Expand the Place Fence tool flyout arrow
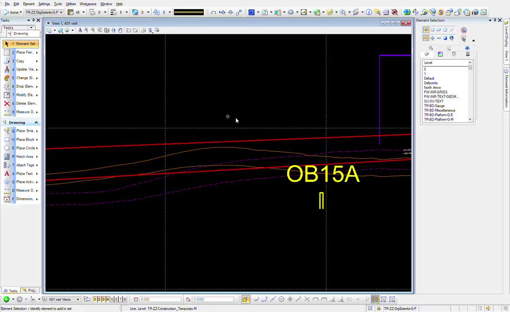Viewport: 510px width, 312px height. (37, 53)
